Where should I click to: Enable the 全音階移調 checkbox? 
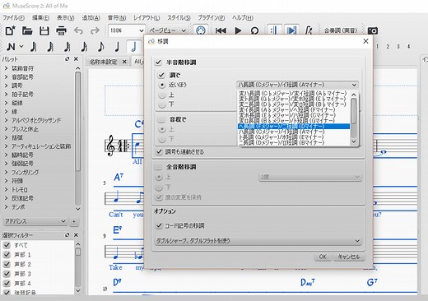158,166
